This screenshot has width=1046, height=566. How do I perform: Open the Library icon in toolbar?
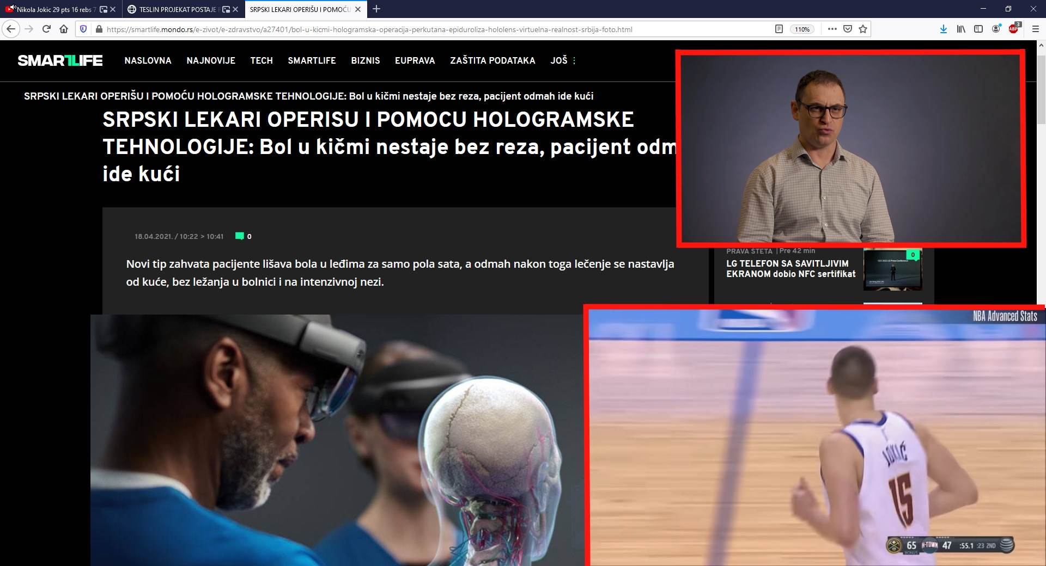[x=960, y=29]
